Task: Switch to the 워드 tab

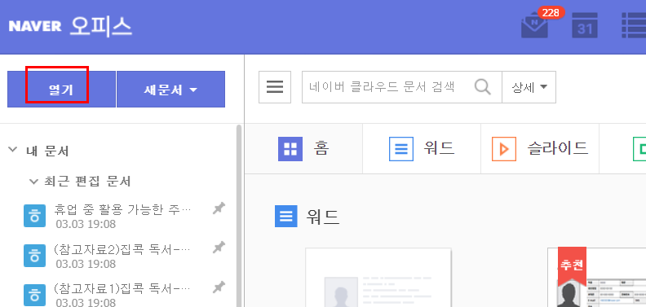Action: [422, 148]
